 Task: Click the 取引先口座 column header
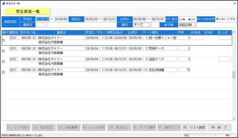(29, 33)
